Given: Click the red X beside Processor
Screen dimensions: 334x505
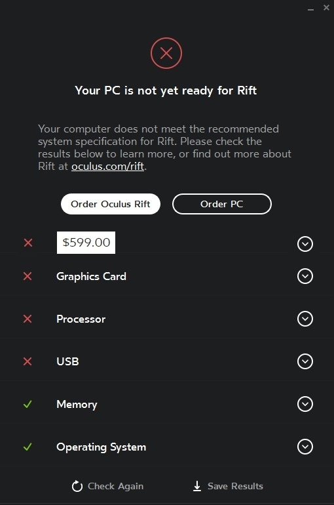Looking at the screenshot, I should (x=28, y=319).
